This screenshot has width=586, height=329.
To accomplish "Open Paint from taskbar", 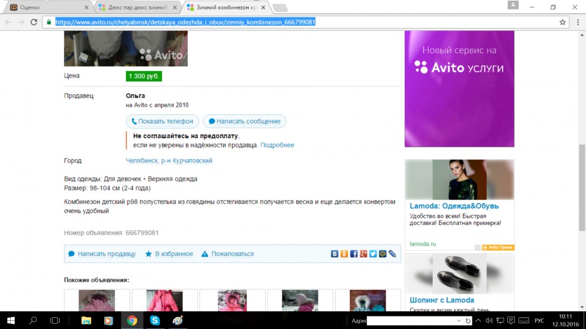I will click(178, 320).
